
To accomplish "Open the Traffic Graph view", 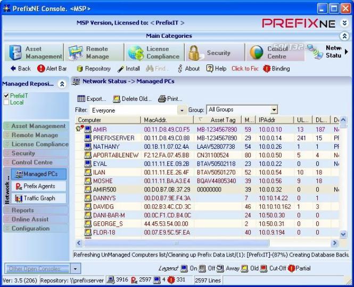I will point(39,198).
